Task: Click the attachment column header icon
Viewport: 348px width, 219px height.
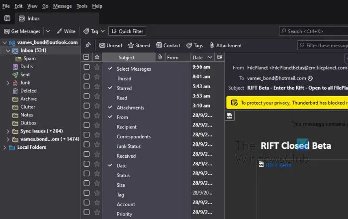Action: [160, 57]
